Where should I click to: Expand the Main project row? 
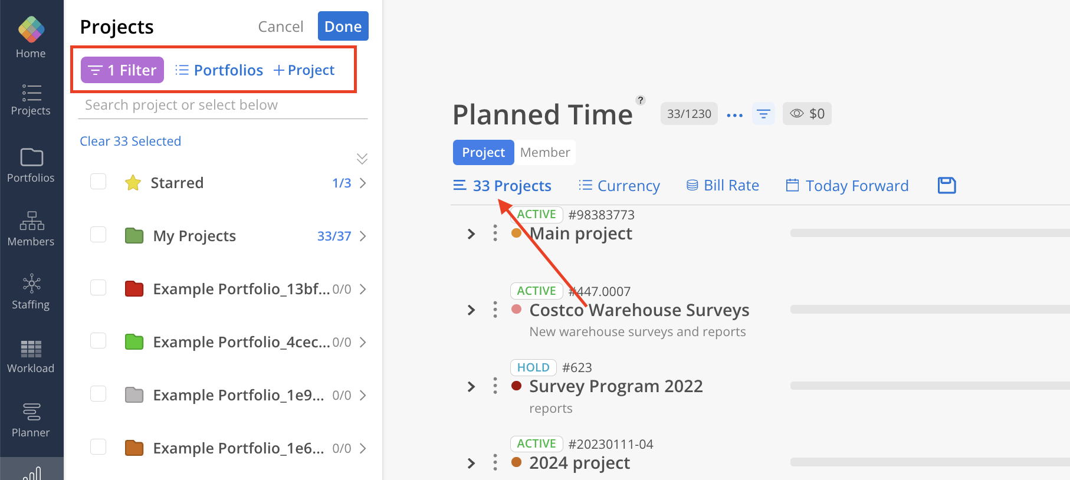[x=471, y=234]
